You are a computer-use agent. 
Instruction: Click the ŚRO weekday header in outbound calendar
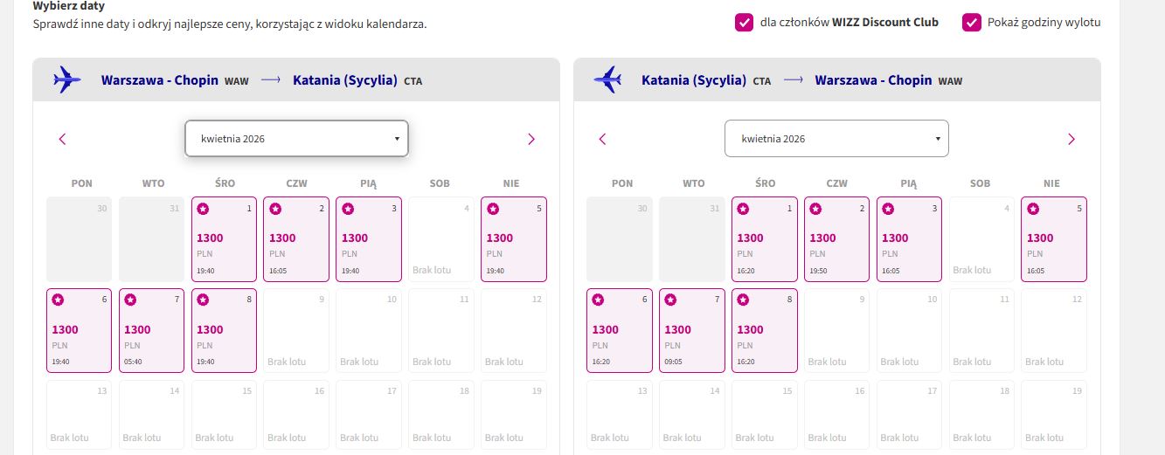(x=225, y=183)
